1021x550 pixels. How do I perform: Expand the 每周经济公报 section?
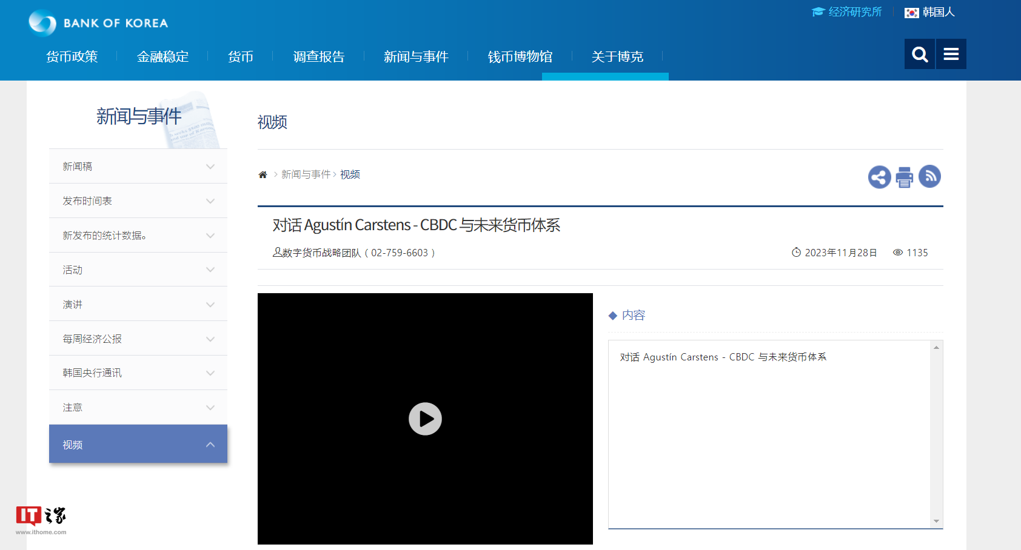click(138, 338)
